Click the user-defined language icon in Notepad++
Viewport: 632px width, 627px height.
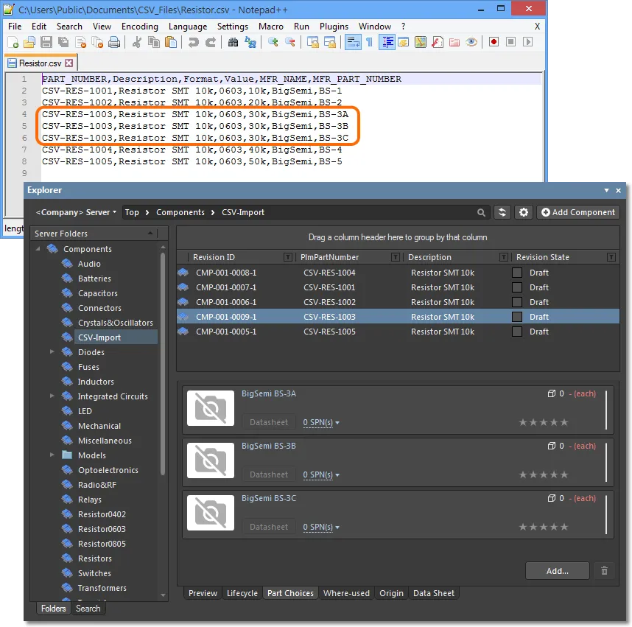click(x=404, y=42)
